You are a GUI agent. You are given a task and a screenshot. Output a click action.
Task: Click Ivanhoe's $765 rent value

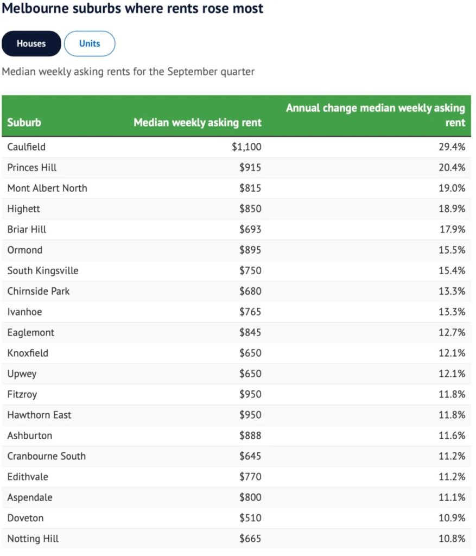tap(250, 312)
